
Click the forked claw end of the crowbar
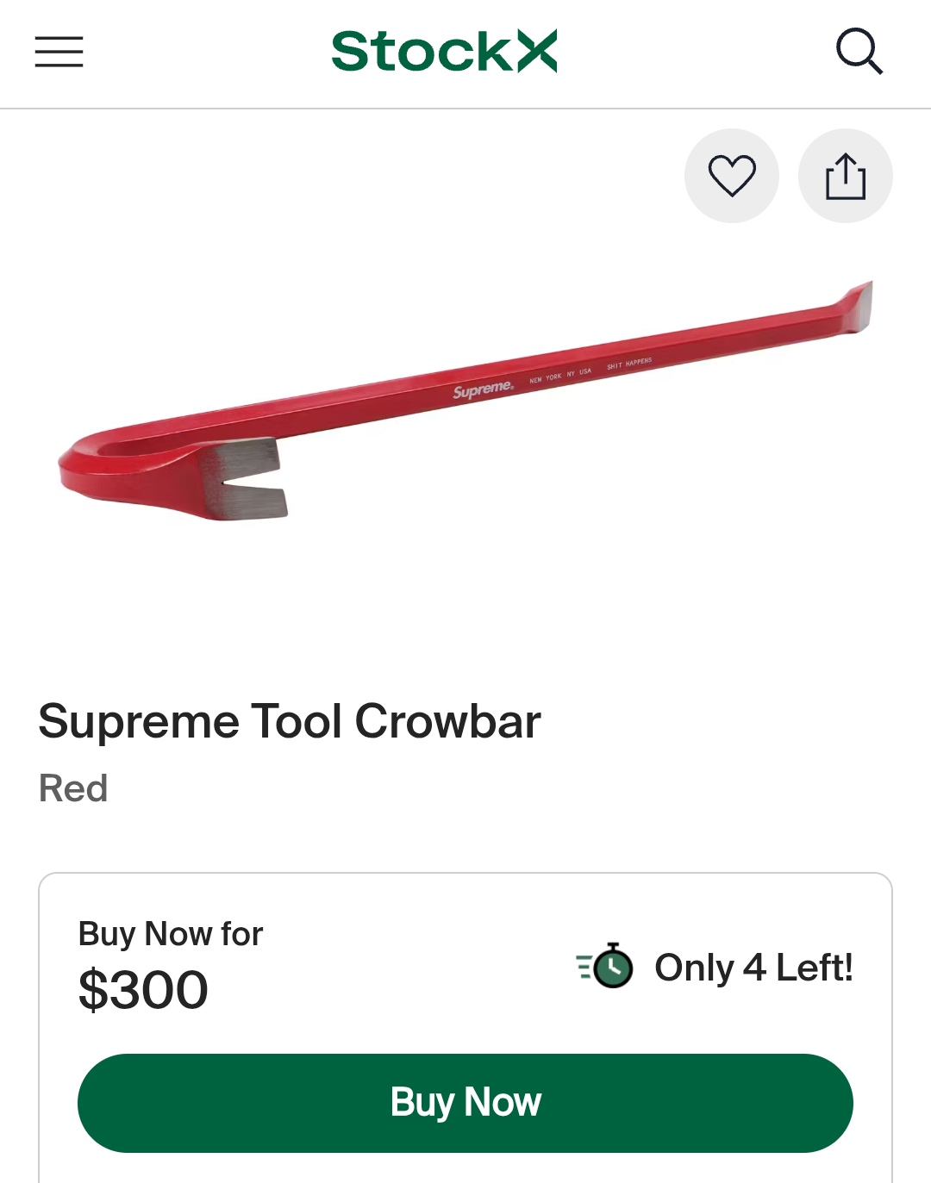point(250,478)
